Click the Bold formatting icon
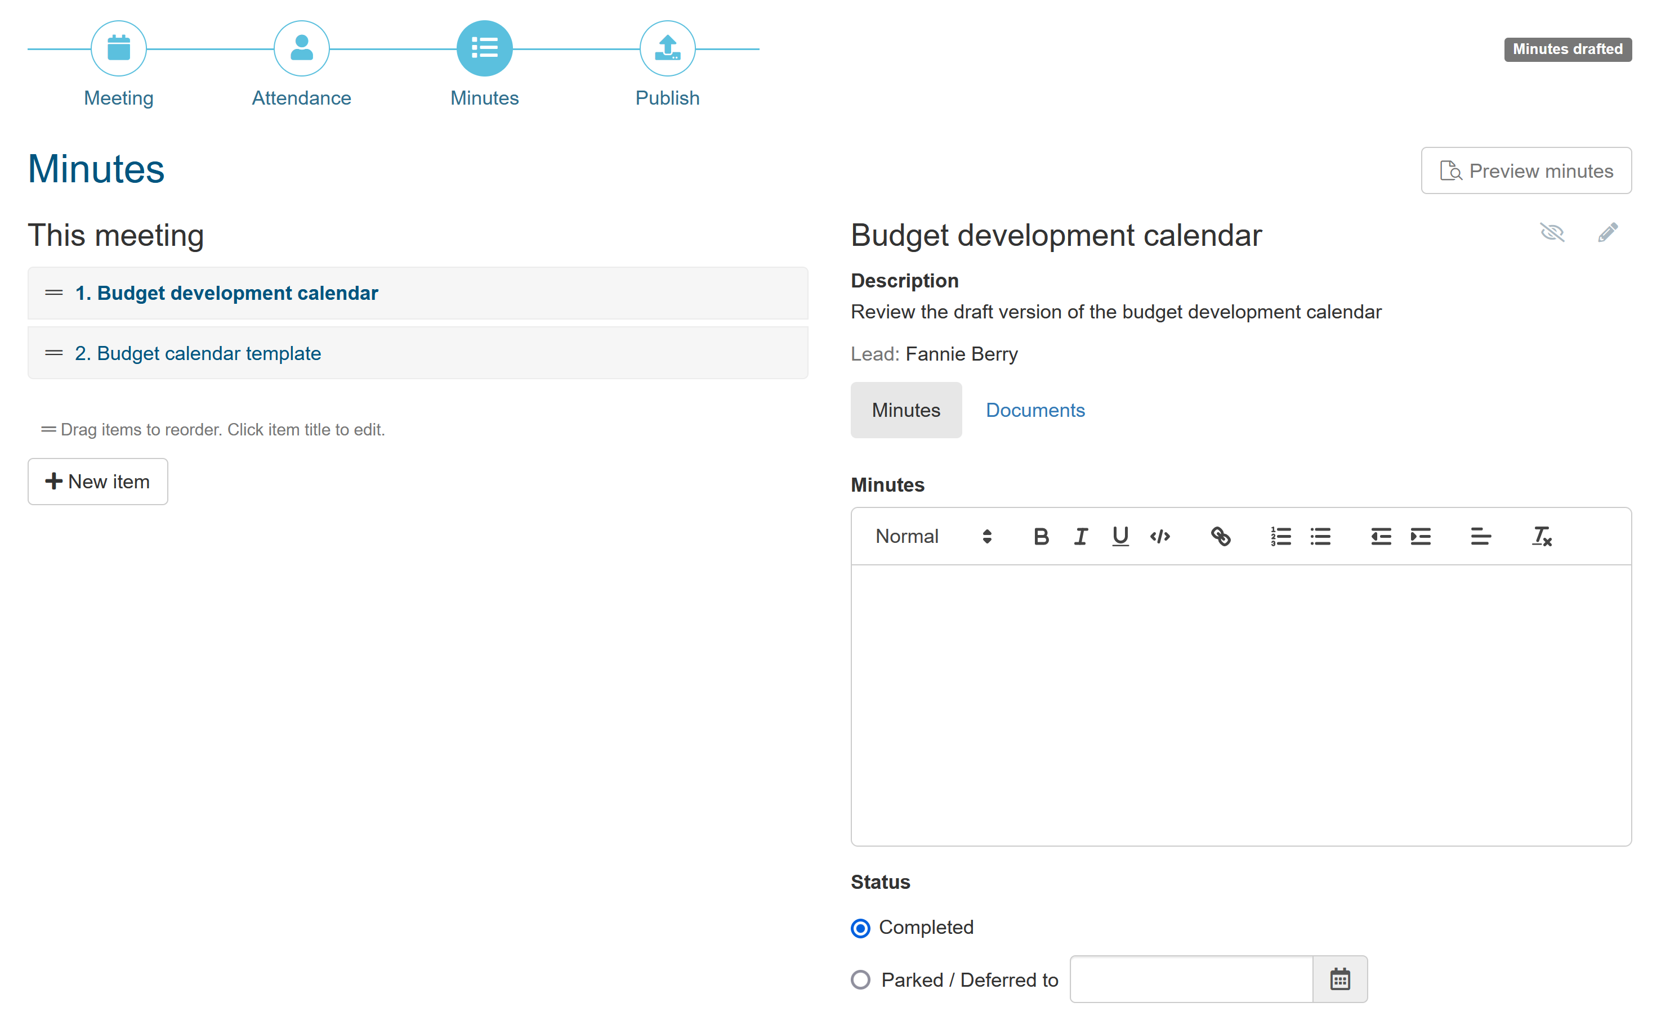The height and width of the screenshot is (1016, 1661). [1041, 537]
